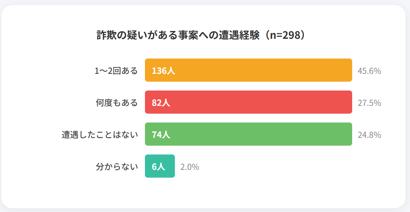Click the 6人 value in teal bar

(x=158, y=166)
